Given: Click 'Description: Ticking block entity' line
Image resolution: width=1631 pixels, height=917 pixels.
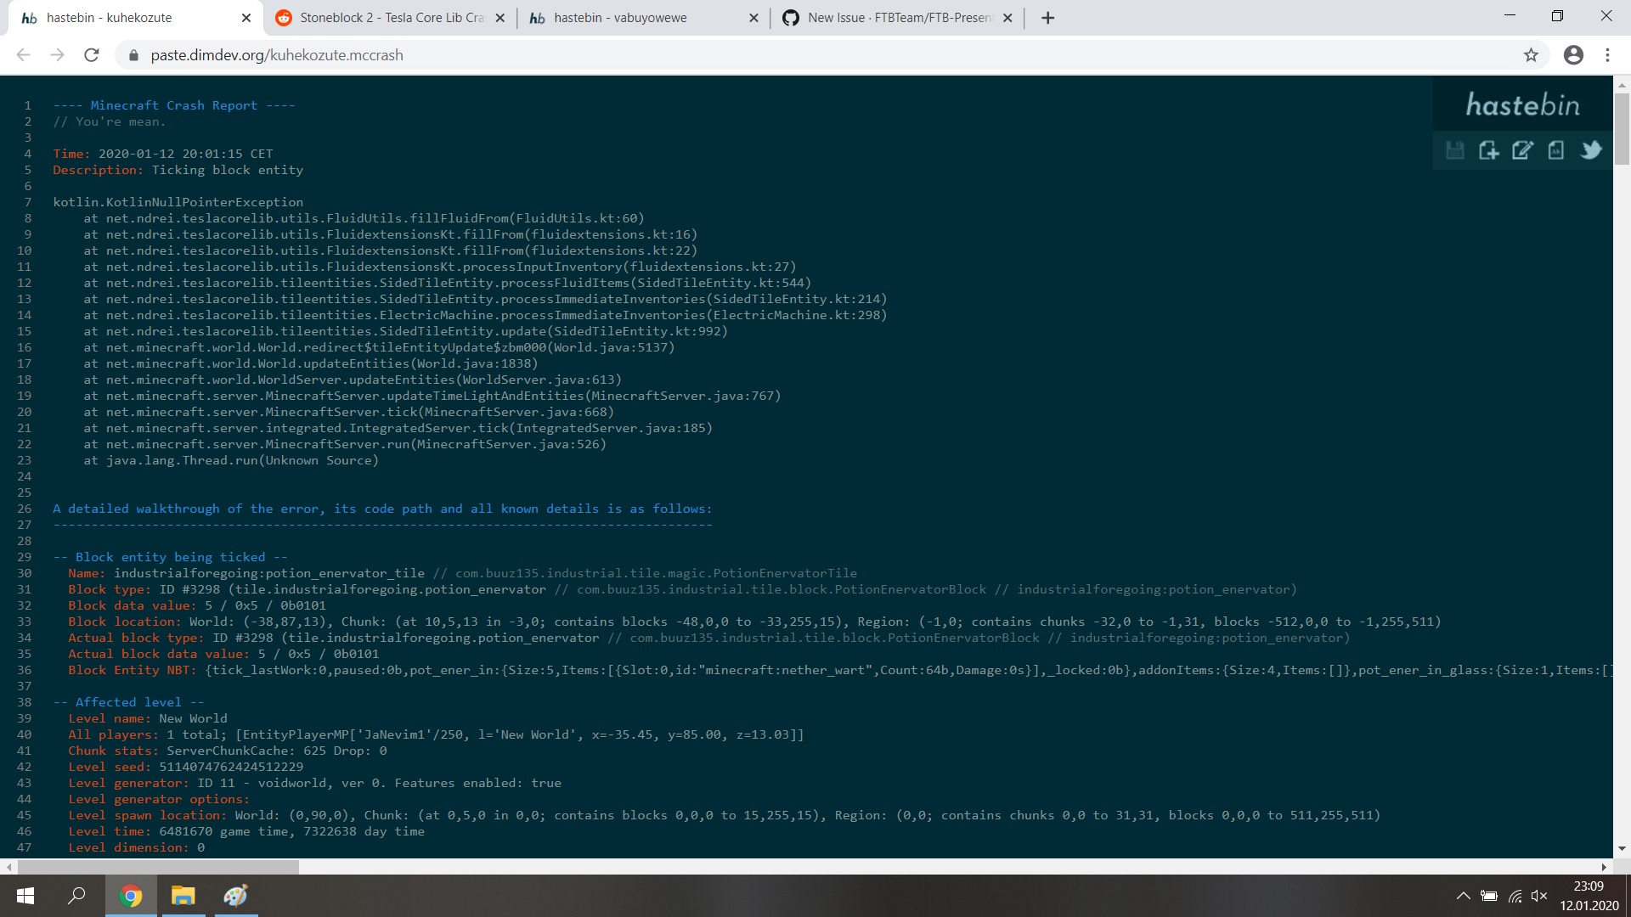Looking at the screenshot, I should [178, 170].
